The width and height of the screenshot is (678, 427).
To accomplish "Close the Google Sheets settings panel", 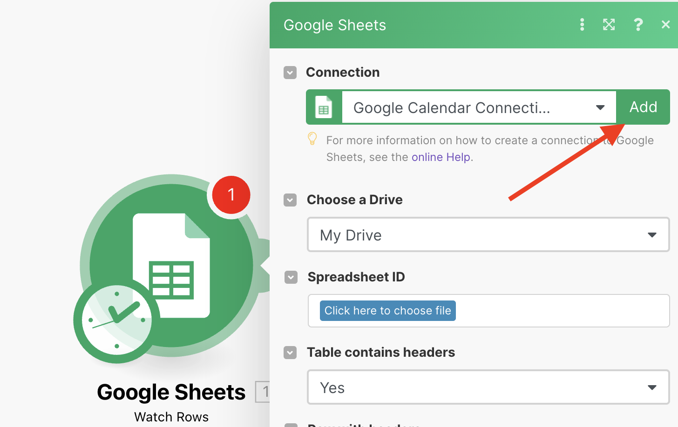I will [x=665, y=25].
